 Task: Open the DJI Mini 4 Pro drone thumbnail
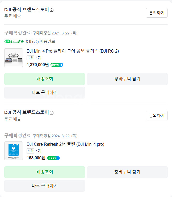(14, 58)
